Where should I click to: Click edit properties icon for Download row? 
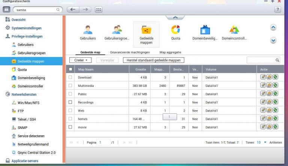tap(264, 78)
